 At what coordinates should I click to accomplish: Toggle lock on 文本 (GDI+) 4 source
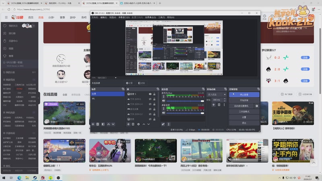(x=154, y=104)
